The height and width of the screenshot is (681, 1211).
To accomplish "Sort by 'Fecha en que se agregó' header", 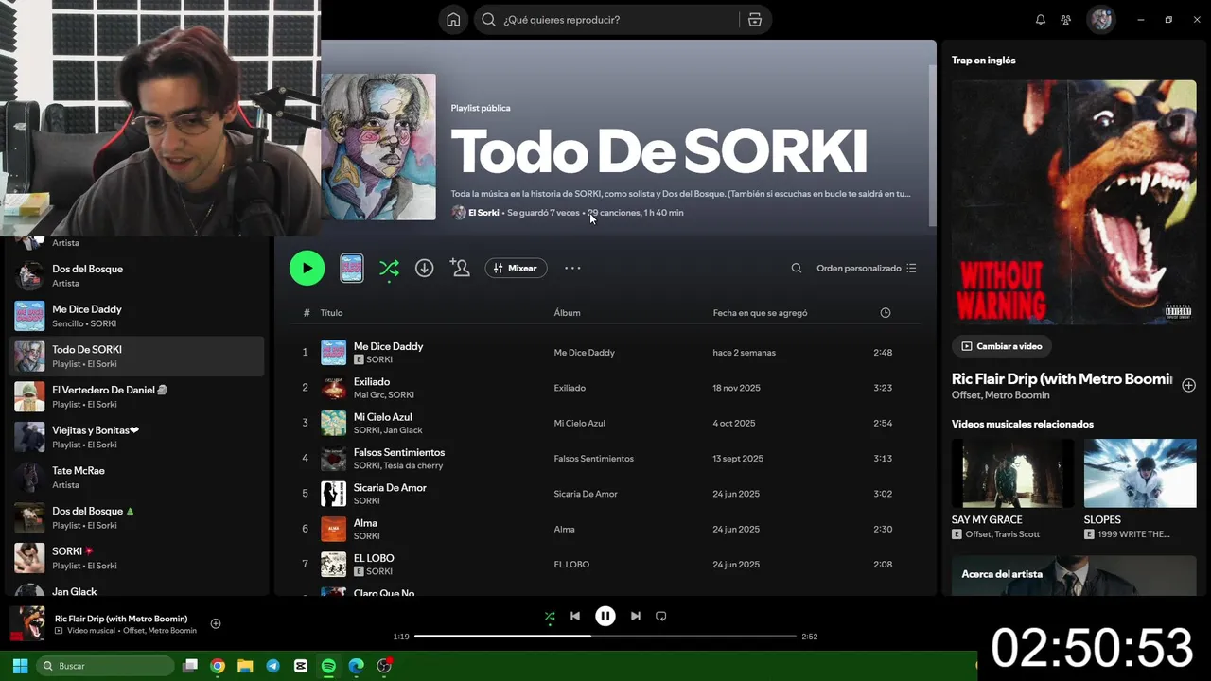I will tap(761, 313).
